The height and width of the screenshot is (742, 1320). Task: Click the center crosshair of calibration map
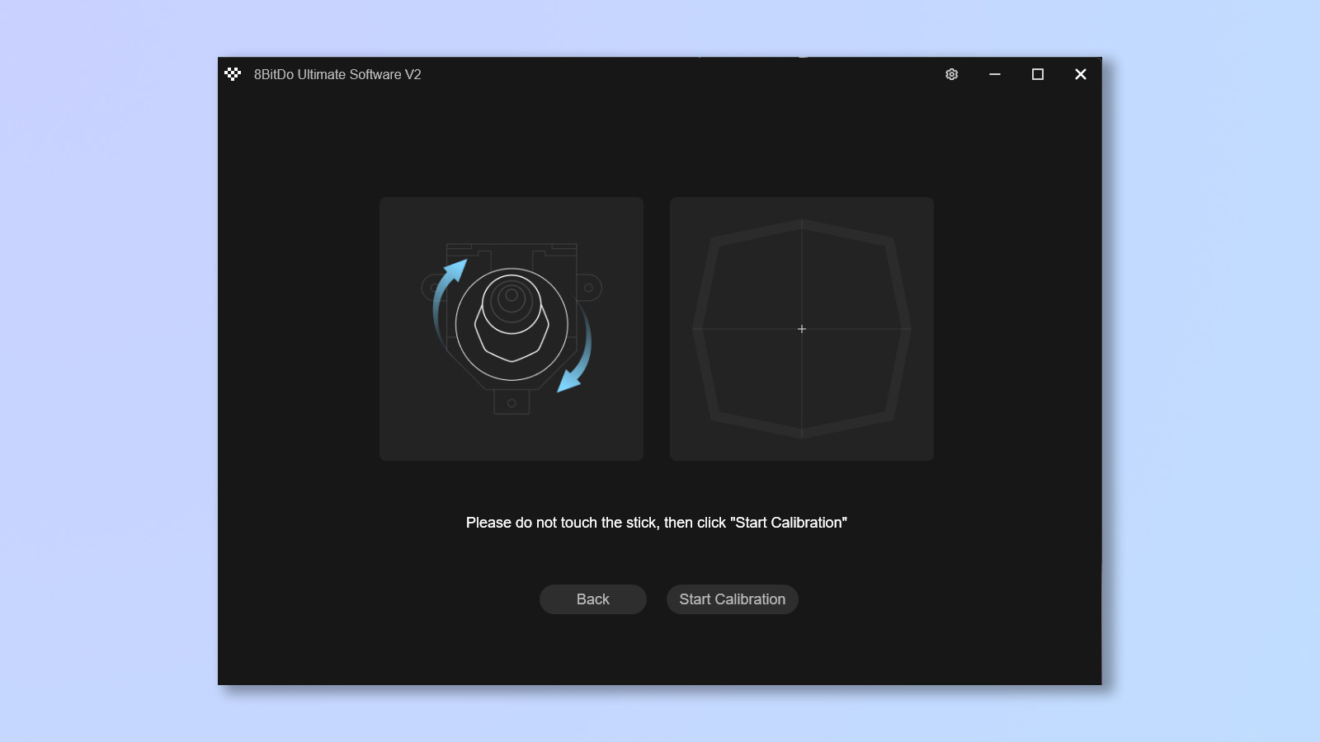coord(802,329)
